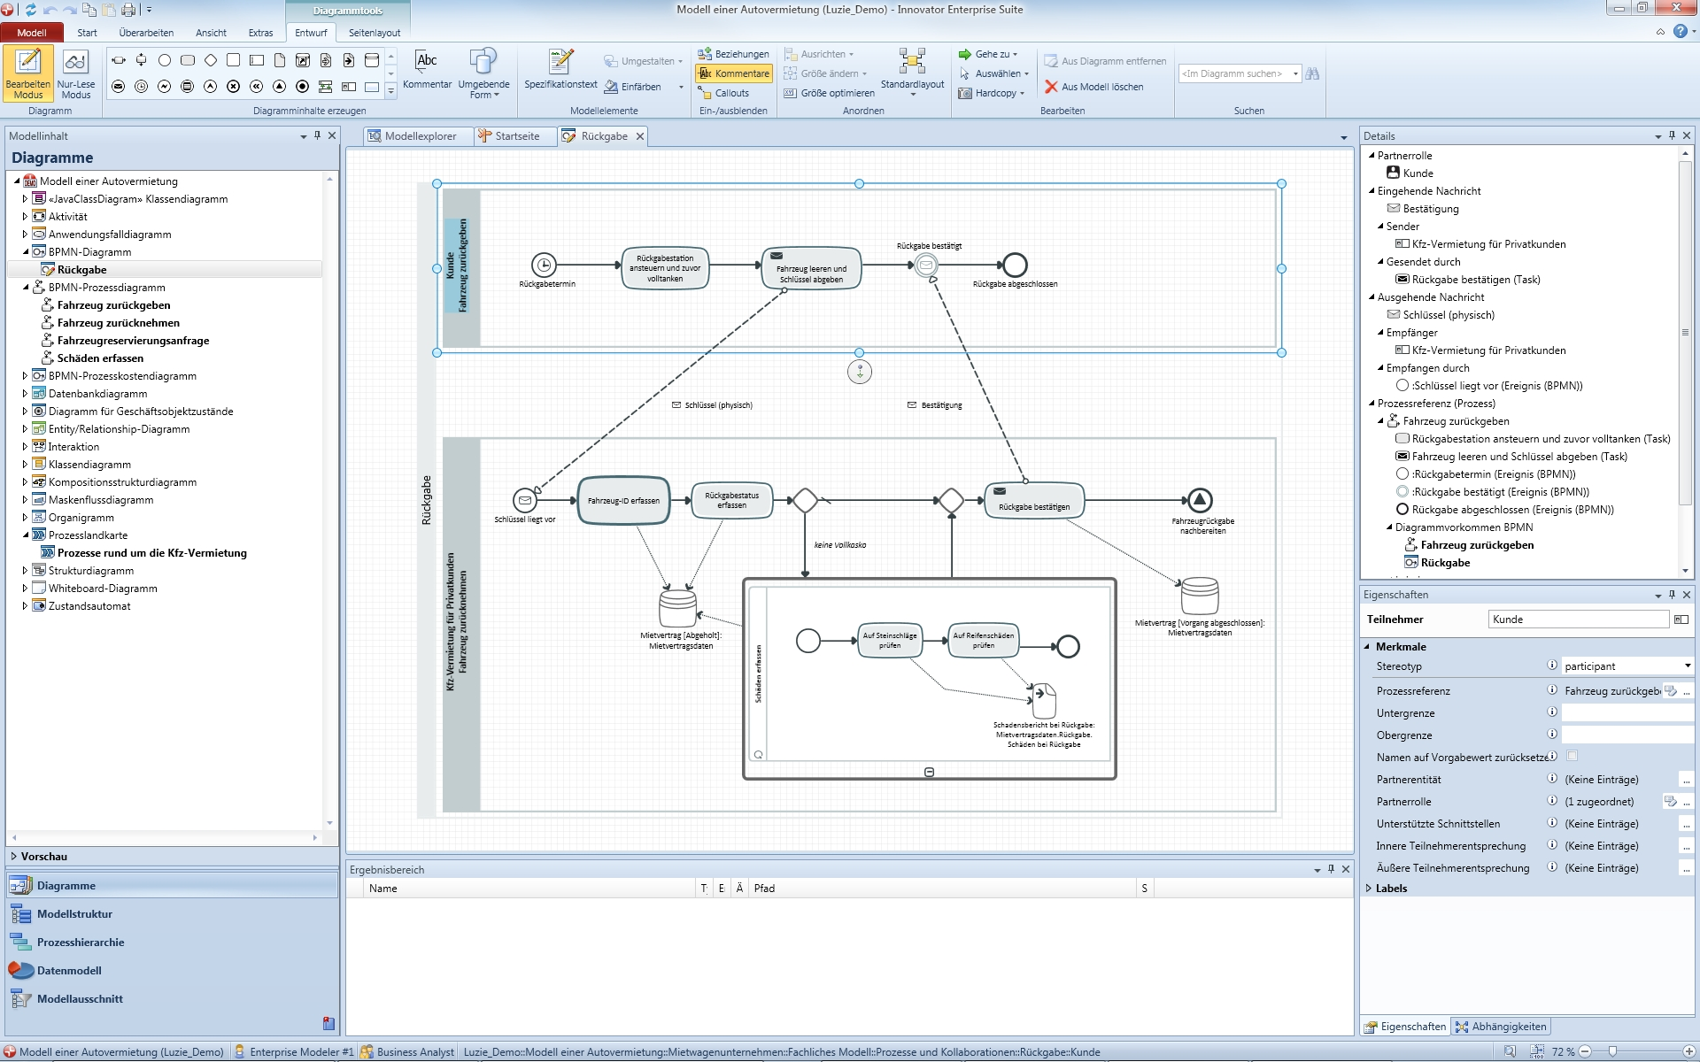This screenshot has height=1062, width=1700.
Task: Toggle Callouts visibility
Action: click(724, 93)
